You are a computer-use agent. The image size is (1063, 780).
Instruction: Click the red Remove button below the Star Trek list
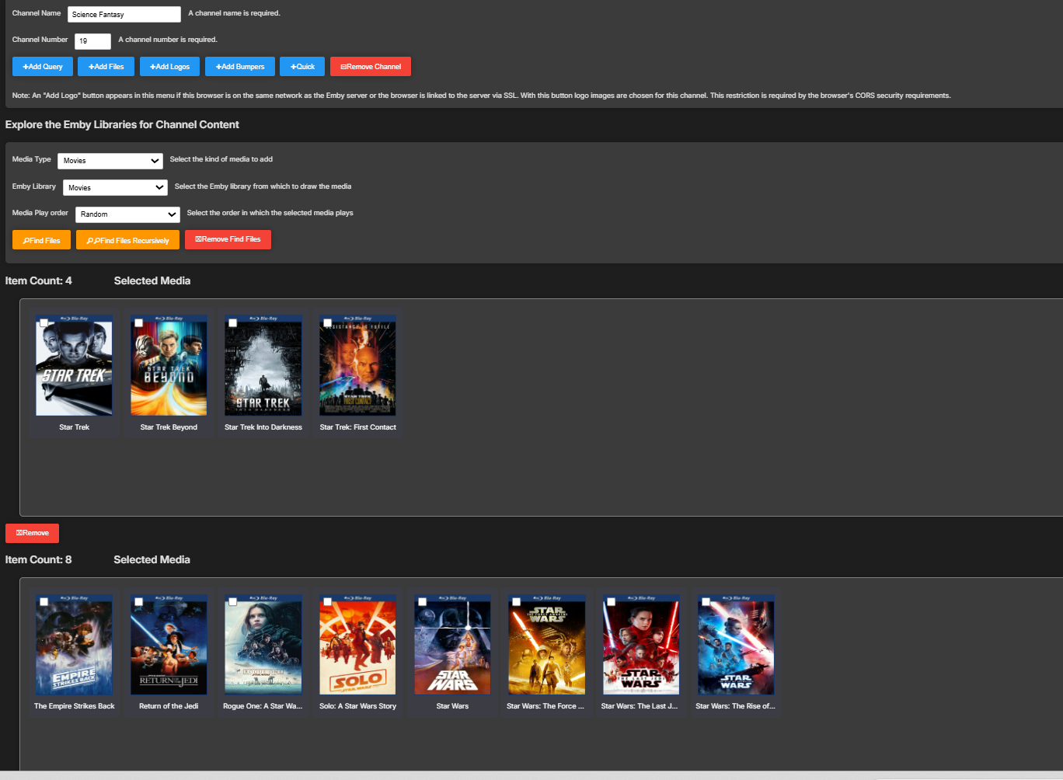tap(32, 533)
